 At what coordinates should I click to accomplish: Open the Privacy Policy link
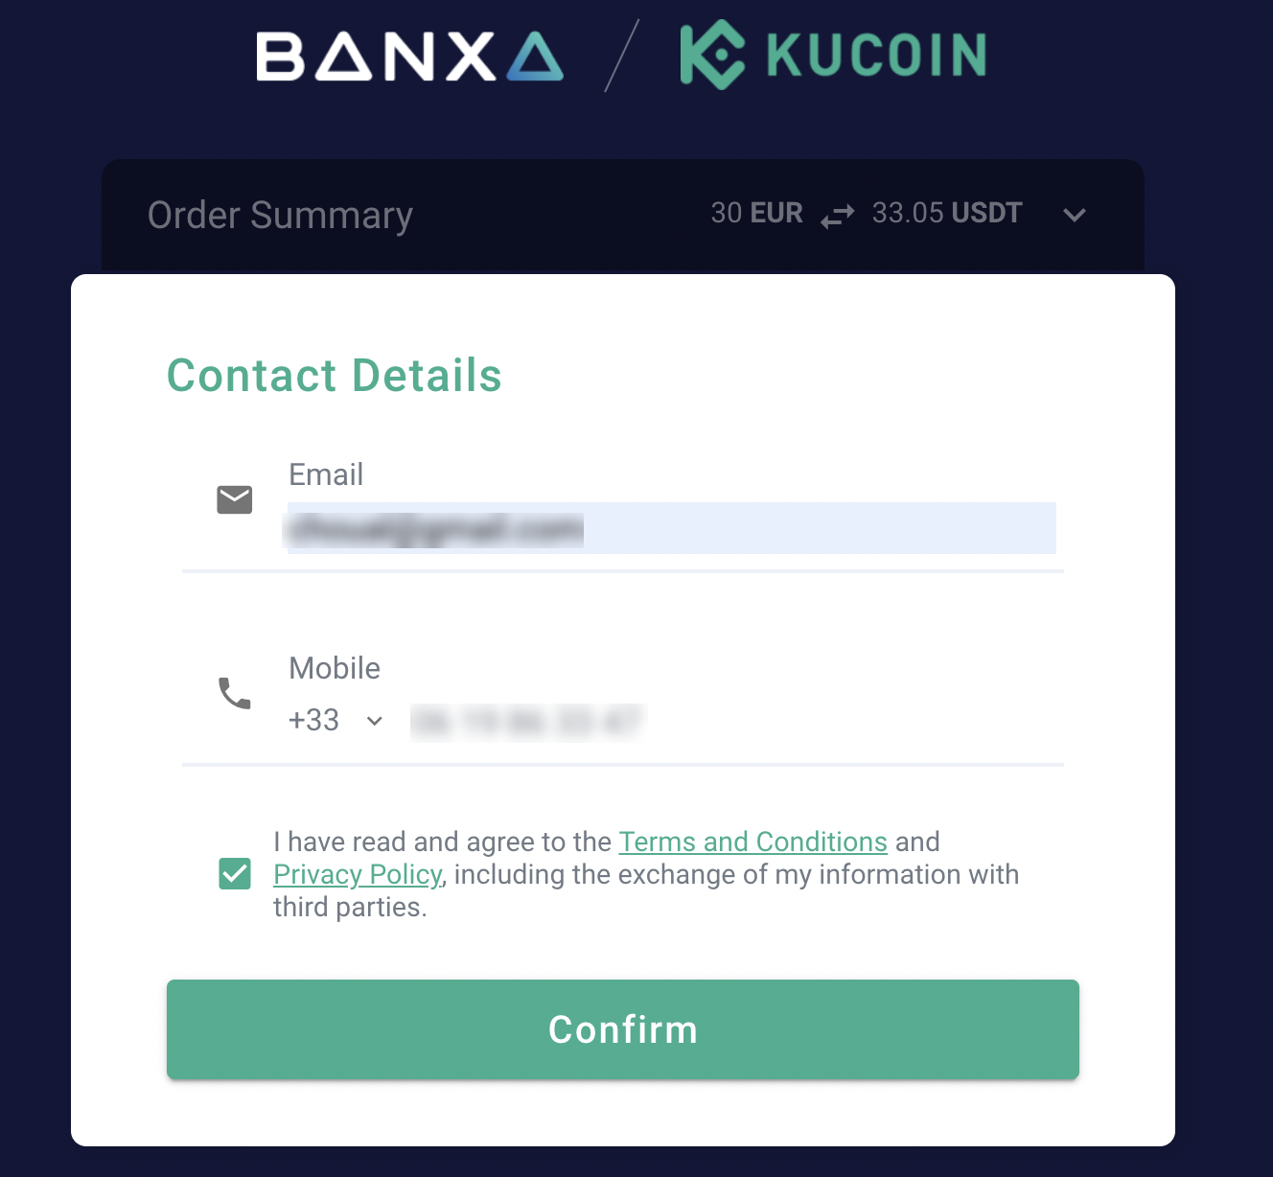tap(358, 874)
